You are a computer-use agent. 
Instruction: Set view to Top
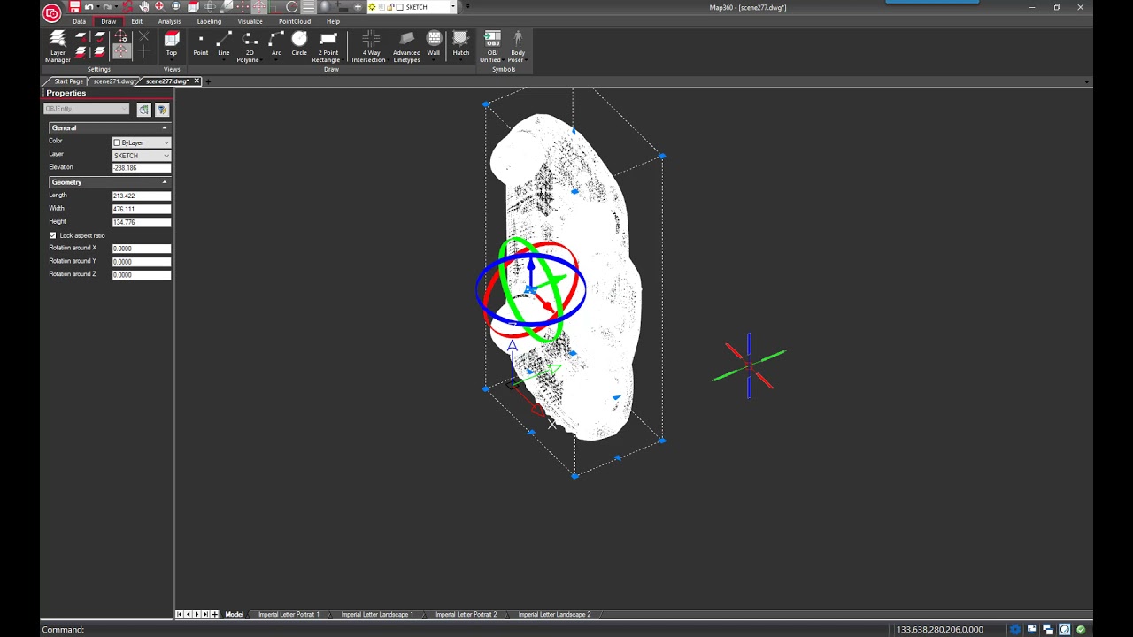(172, 44)
